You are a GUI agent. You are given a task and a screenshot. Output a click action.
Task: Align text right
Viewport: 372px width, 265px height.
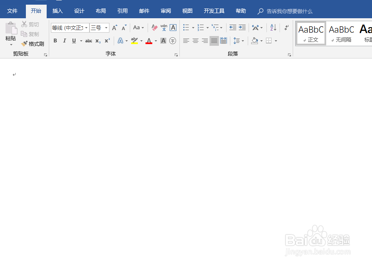[205, 41]
